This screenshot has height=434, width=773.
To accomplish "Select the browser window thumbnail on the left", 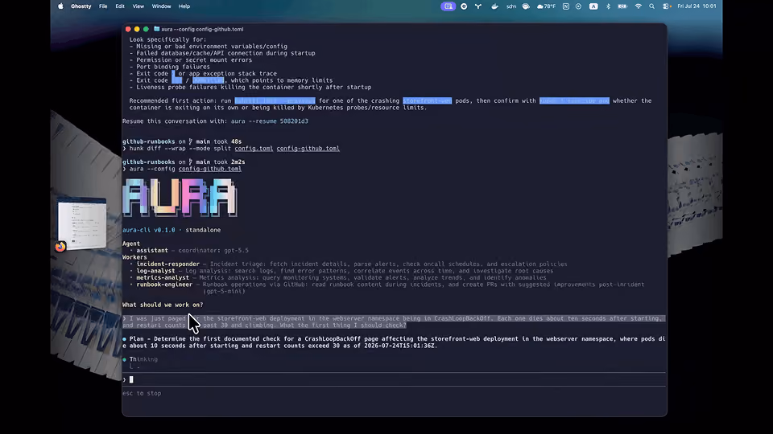I will (x=82, y=224).
